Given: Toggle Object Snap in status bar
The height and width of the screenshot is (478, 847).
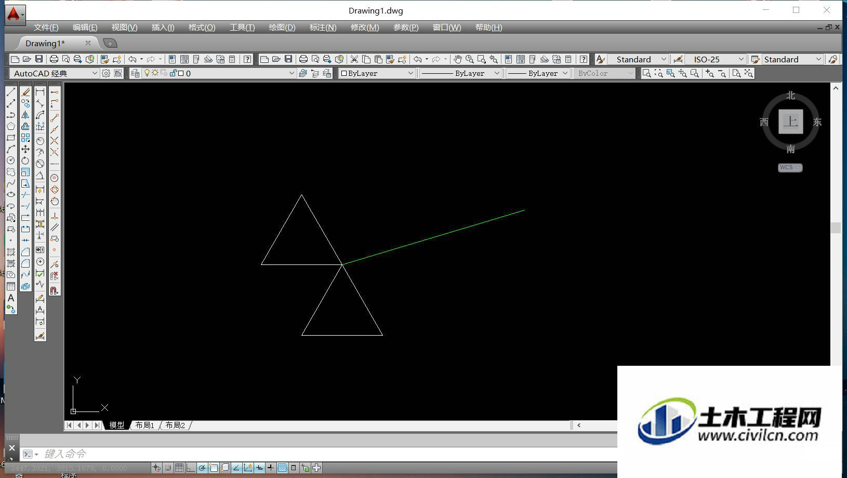Looking at the screenshot, I should [214, 468].
